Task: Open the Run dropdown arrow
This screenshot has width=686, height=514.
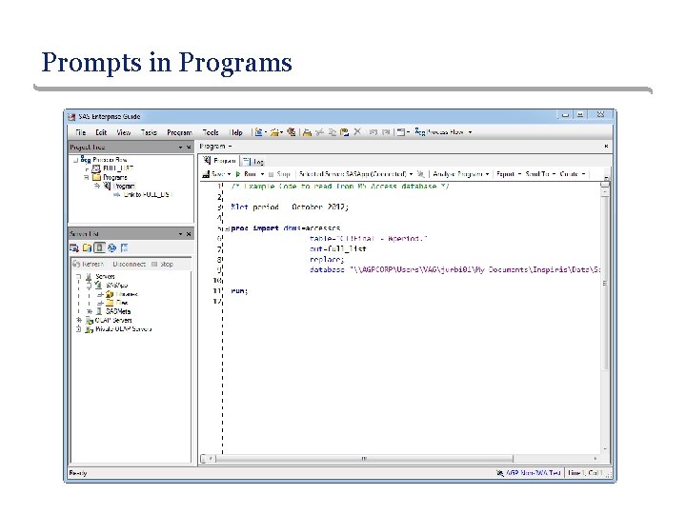Action: pyautogui.click(x=262, y=174)
